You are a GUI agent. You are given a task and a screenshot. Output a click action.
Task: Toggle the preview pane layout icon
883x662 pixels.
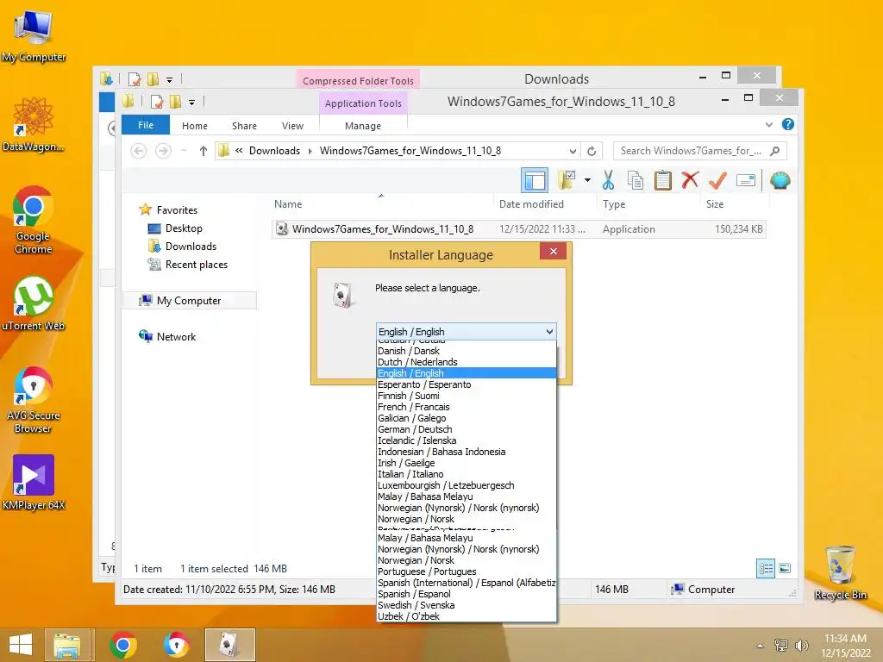[x=534, y=181]
